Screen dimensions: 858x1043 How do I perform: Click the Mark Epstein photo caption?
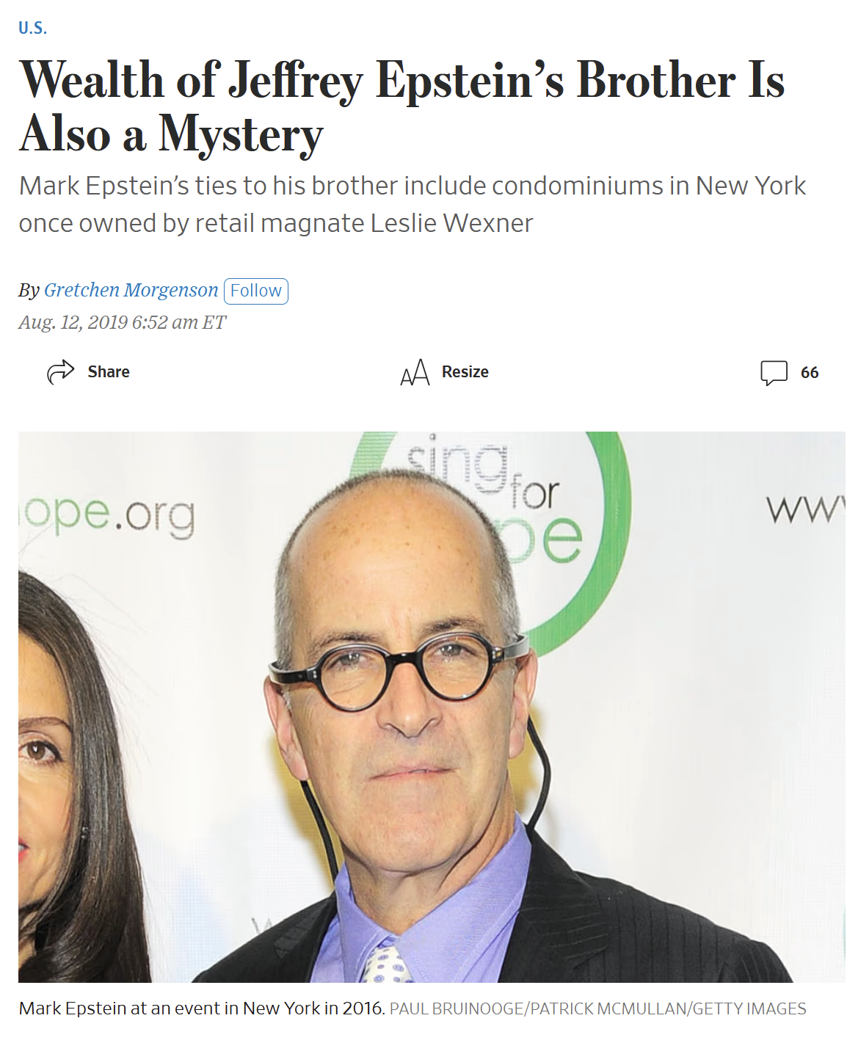[202, 1009]
